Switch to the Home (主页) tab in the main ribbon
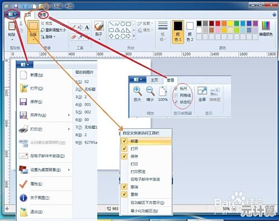 click(28, 15)
